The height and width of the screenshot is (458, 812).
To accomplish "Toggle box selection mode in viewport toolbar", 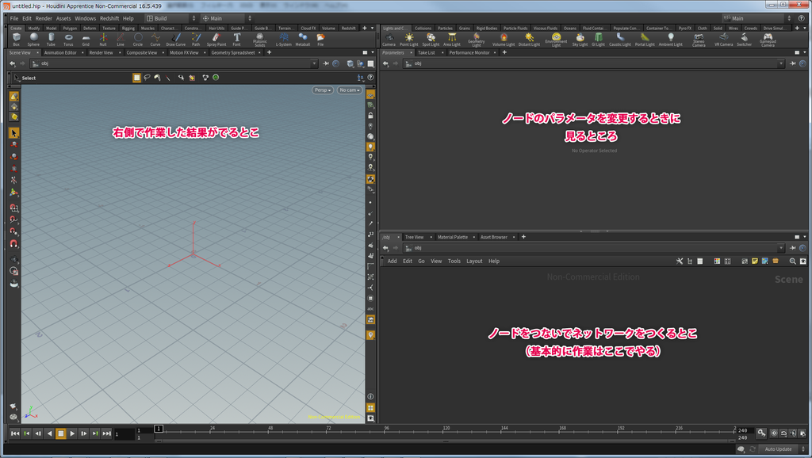I will point(136,78).
